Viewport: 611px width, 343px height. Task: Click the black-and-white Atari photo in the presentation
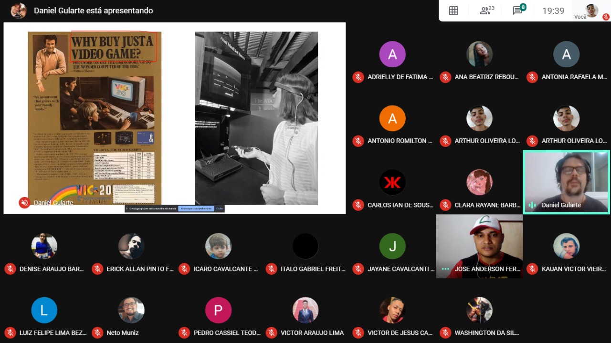point(256,118)
